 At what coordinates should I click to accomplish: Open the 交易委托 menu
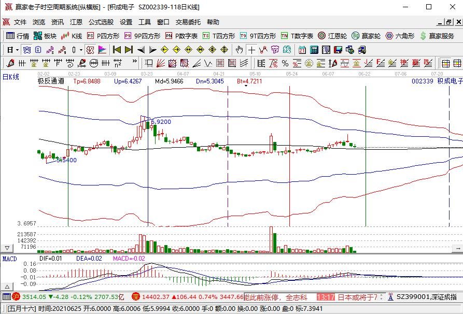coord(188,22)
